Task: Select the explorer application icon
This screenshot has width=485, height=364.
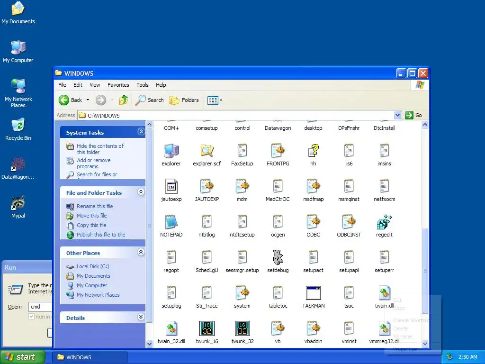Action: point(171,151)
